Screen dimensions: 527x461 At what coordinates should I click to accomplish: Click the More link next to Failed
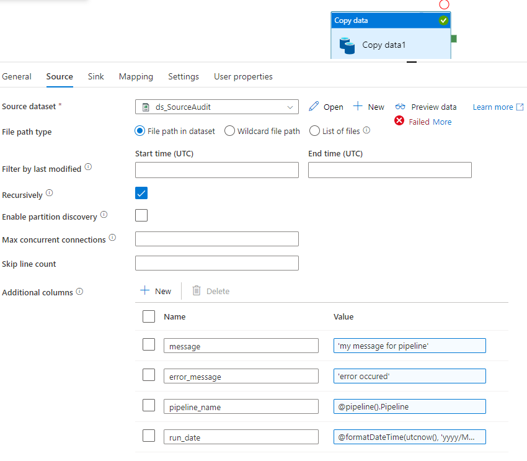[442, 122]
